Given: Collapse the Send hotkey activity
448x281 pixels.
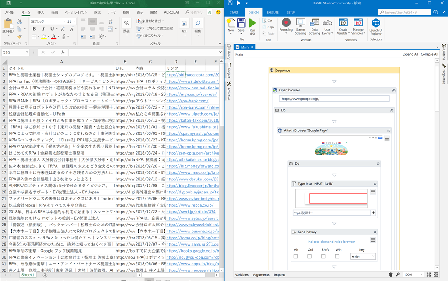Looking at the screenshot, I should (375, 232).
